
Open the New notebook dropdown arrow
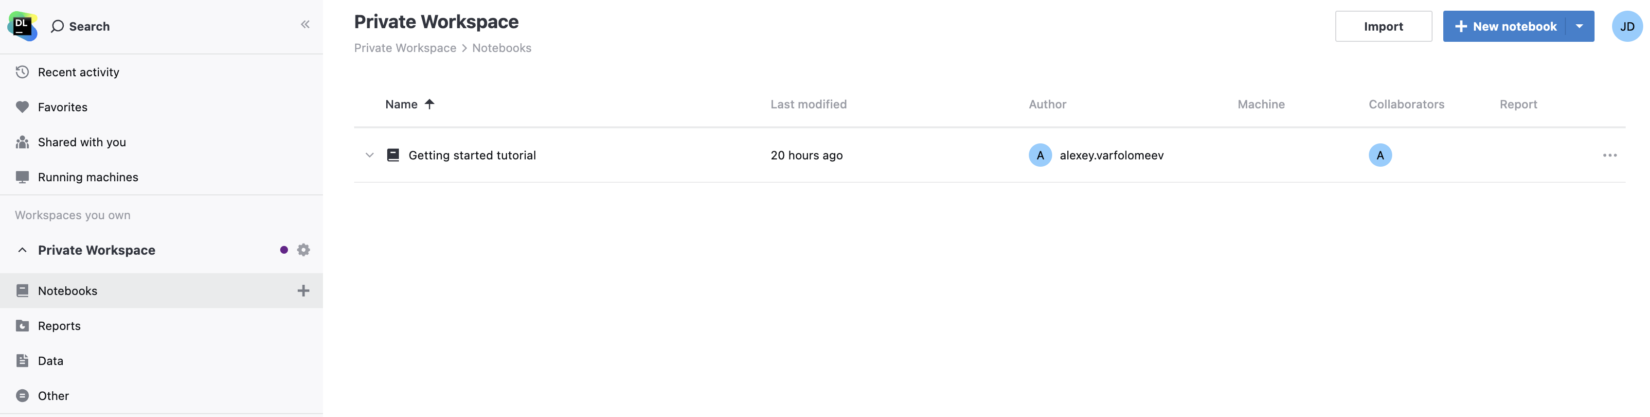coord(1580,26)
